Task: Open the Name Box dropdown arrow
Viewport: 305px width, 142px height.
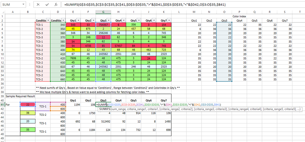Action: tap(23, 4)
